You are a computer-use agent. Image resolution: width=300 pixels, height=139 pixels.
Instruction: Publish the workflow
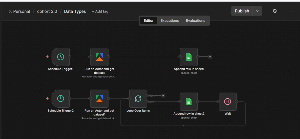click(x=242, y=11)
